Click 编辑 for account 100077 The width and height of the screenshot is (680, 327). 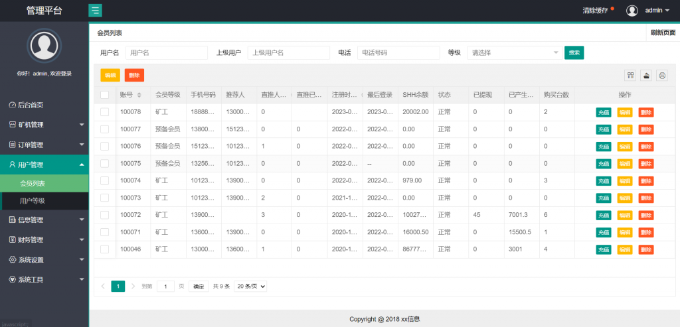[625, 129]
